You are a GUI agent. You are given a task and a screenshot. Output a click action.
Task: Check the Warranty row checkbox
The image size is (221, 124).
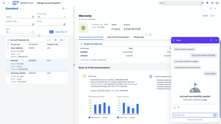tap(8, 61)
